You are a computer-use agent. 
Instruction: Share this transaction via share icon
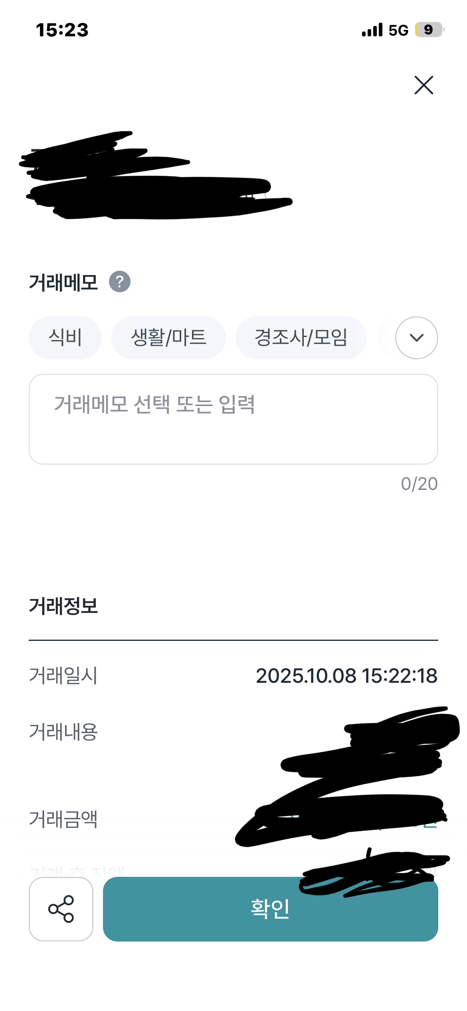[61, 909]
